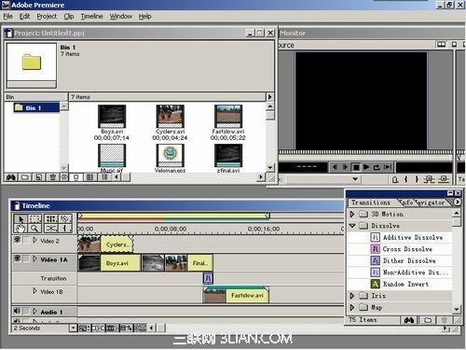The height and width of the screenshot is (350, 466).
Task: Expand the Video 2 track triangle
Action: [34, 240]
